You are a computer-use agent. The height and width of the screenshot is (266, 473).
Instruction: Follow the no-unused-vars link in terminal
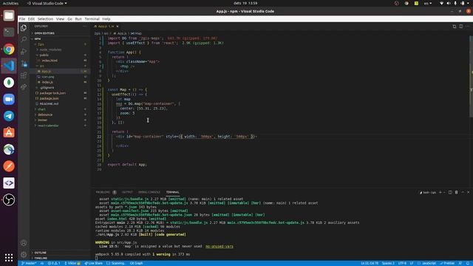coord(220,246)
